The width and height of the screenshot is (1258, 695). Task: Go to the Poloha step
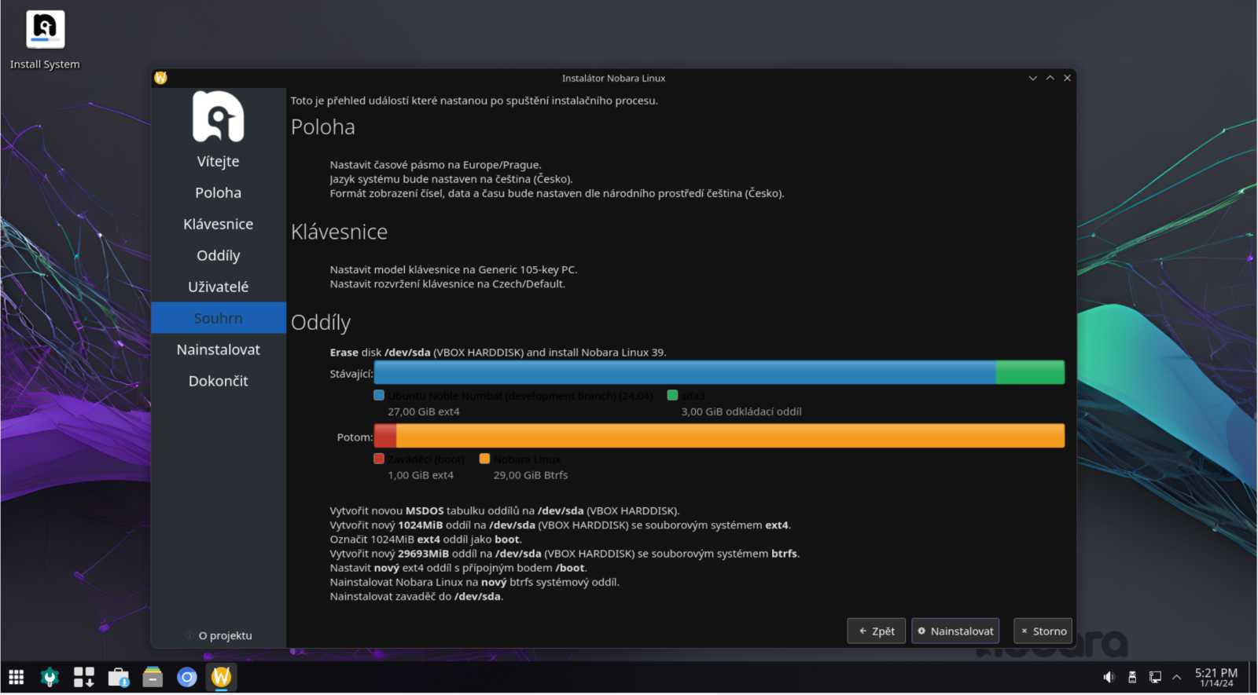coord(219,192)
